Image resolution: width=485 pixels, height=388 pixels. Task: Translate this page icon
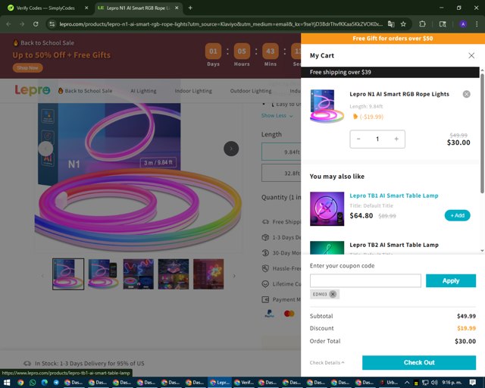point(391,24)
